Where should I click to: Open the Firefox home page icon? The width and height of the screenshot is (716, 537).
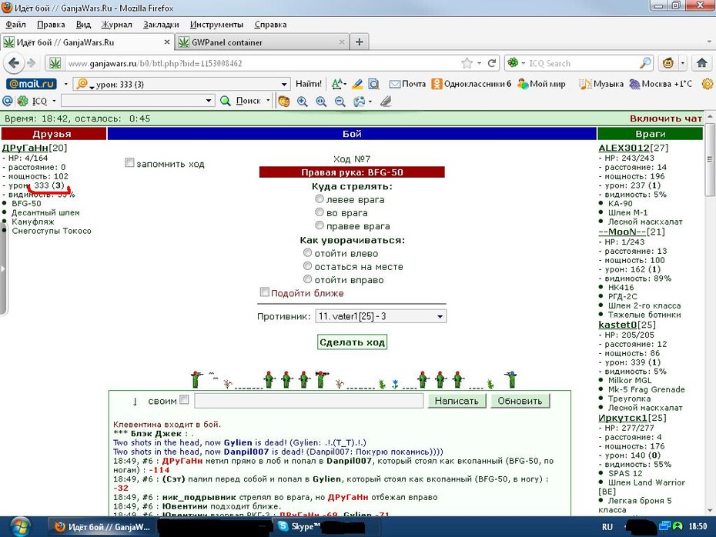pyautogui.click(x=702, y=63)
